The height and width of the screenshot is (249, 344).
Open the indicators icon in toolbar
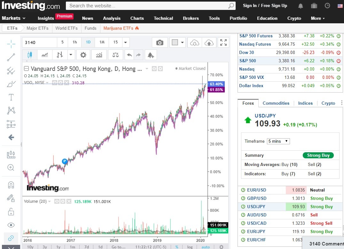[x=99, y=55]
